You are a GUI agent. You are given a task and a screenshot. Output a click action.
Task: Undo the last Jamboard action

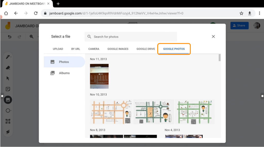coord(10,37)
